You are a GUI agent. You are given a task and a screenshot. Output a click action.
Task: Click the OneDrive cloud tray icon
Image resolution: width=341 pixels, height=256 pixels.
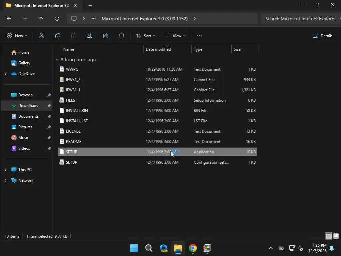[x=281, y=248]
